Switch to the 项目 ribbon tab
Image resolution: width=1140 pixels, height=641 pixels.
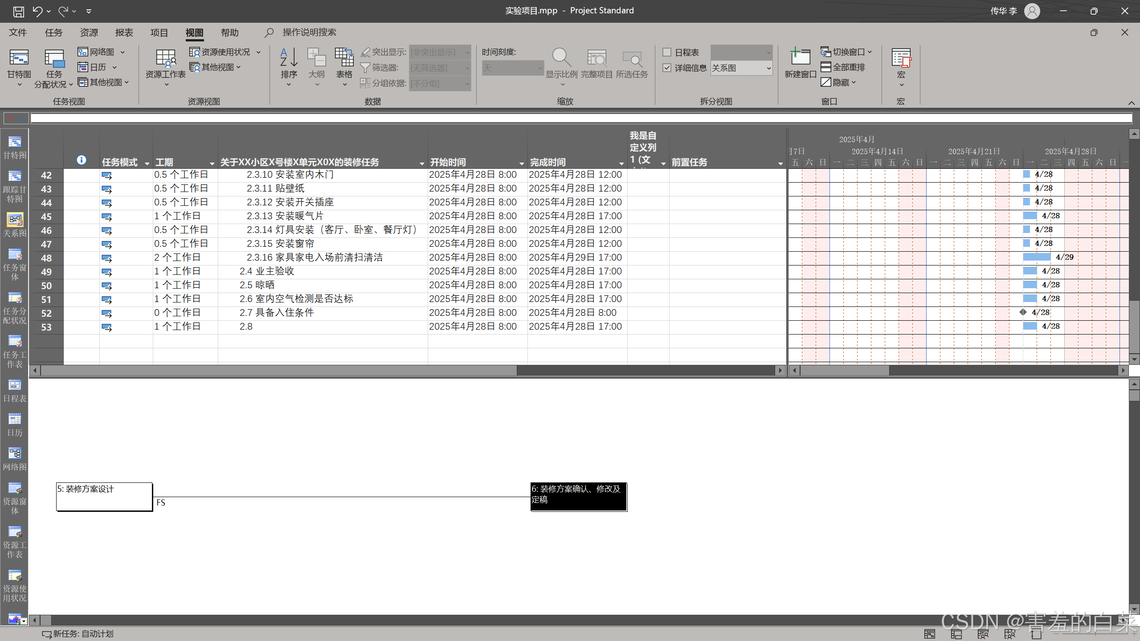coord(159,33)
